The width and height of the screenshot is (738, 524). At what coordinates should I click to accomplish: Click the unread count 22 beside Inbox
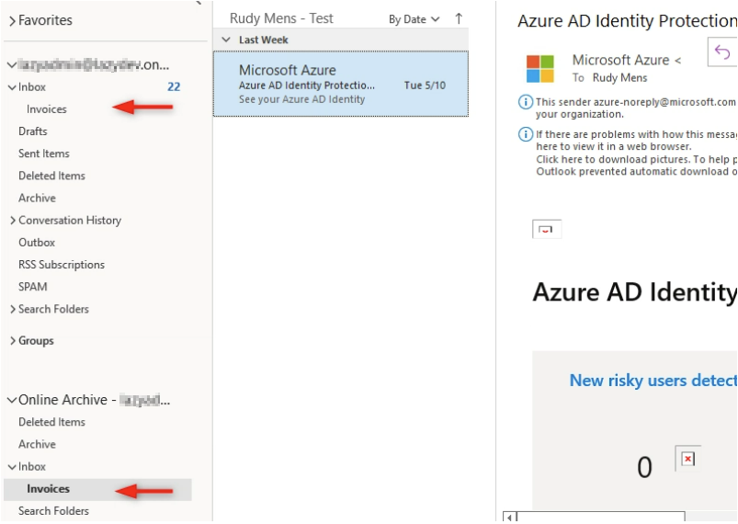[x=174, y=86]
